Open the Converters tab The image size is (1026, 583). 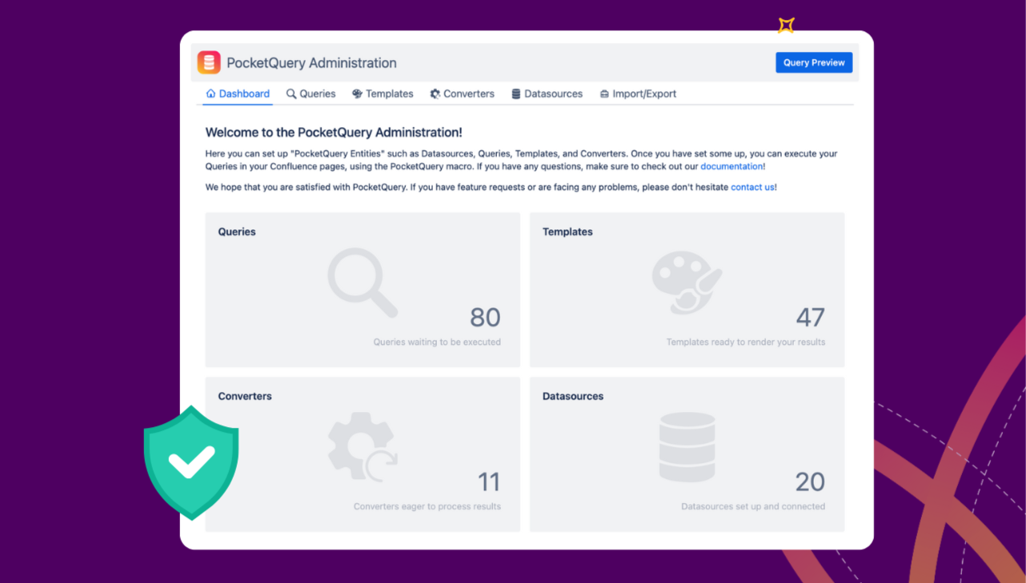click(468, 94)
